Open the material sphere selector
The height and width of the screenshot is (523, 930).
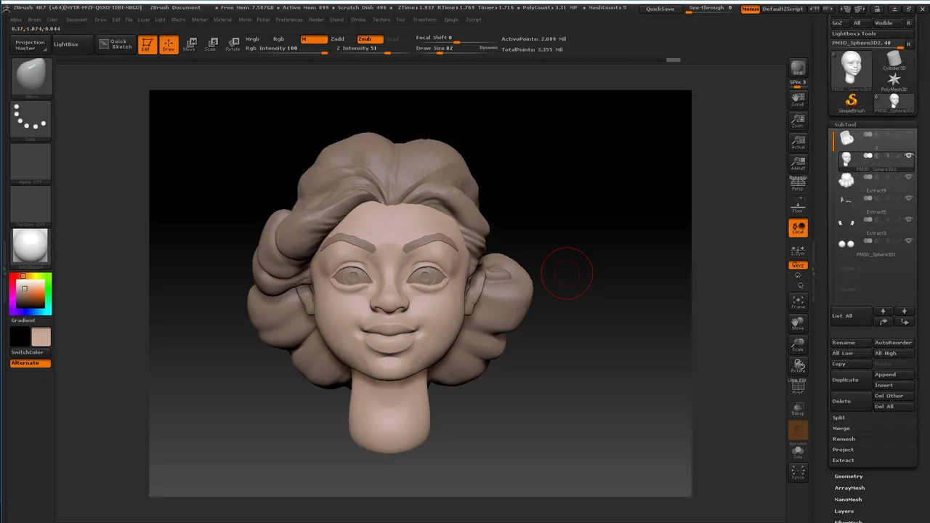pyautogui.click(x=31, y=248)
